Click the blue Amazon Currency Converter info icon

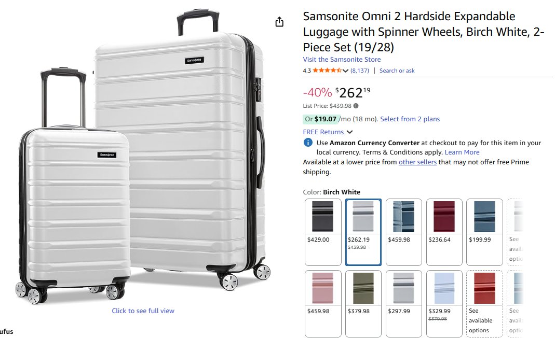[308, 143]
